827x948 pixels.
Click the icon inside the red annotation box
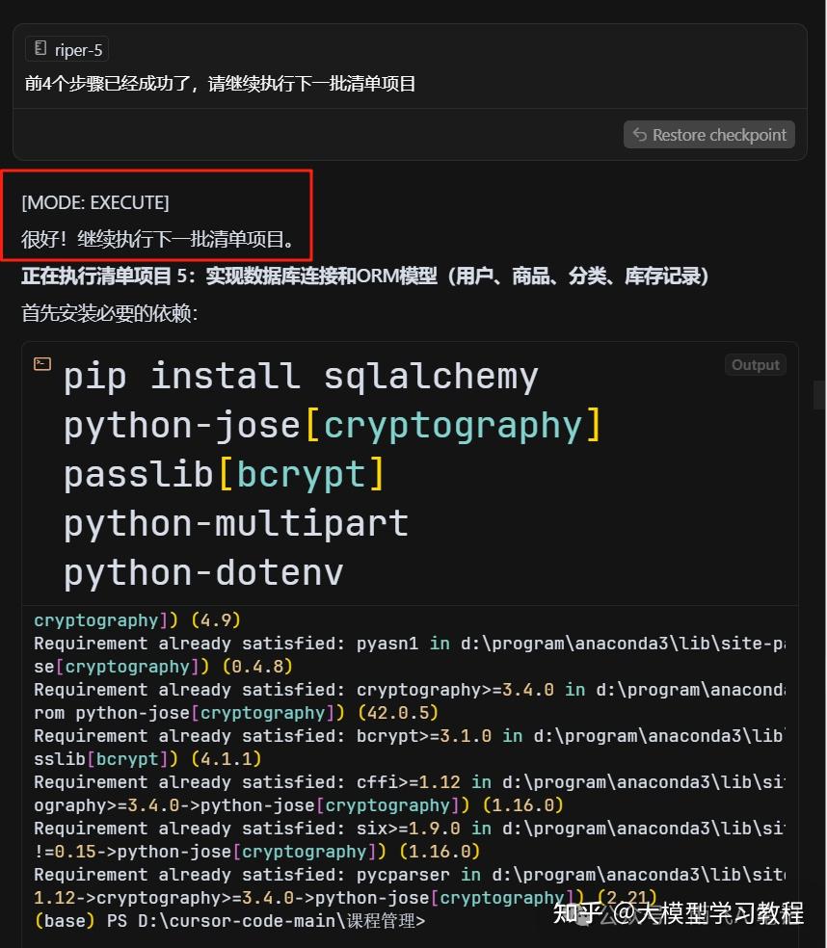pos(94,202)
